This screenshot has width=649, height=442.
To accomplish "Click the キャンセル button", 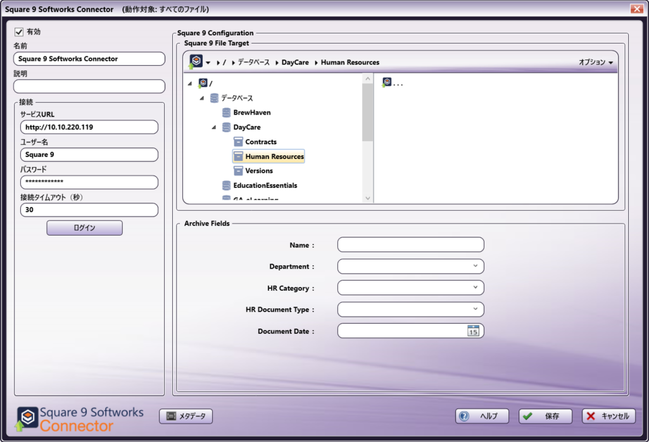I will click(609, 416).
